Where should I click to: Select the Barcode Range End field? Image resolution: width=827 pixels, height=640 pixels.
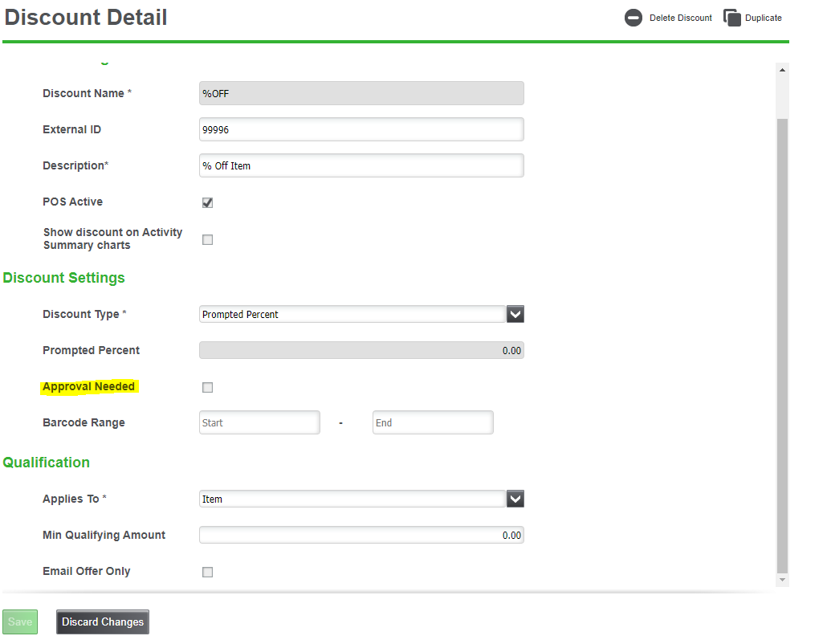pos(433,422)
